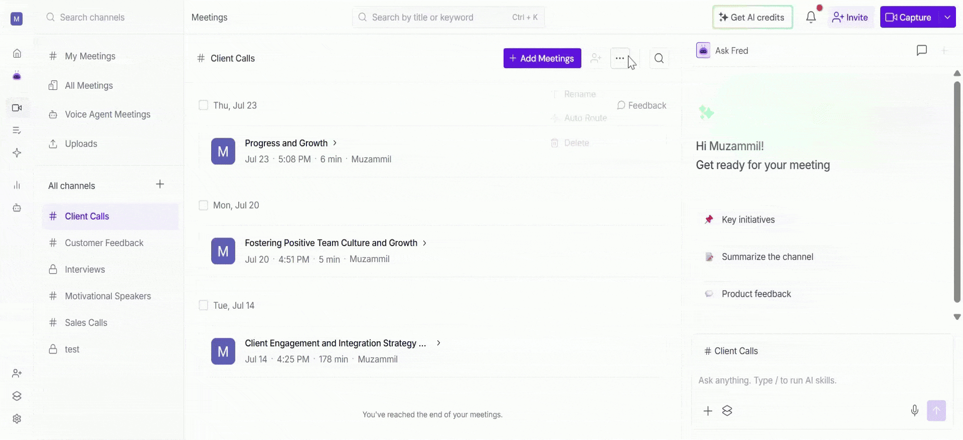Select the Meetings camera icon in left rail
963x440 pixels.
tap(17, 108)
